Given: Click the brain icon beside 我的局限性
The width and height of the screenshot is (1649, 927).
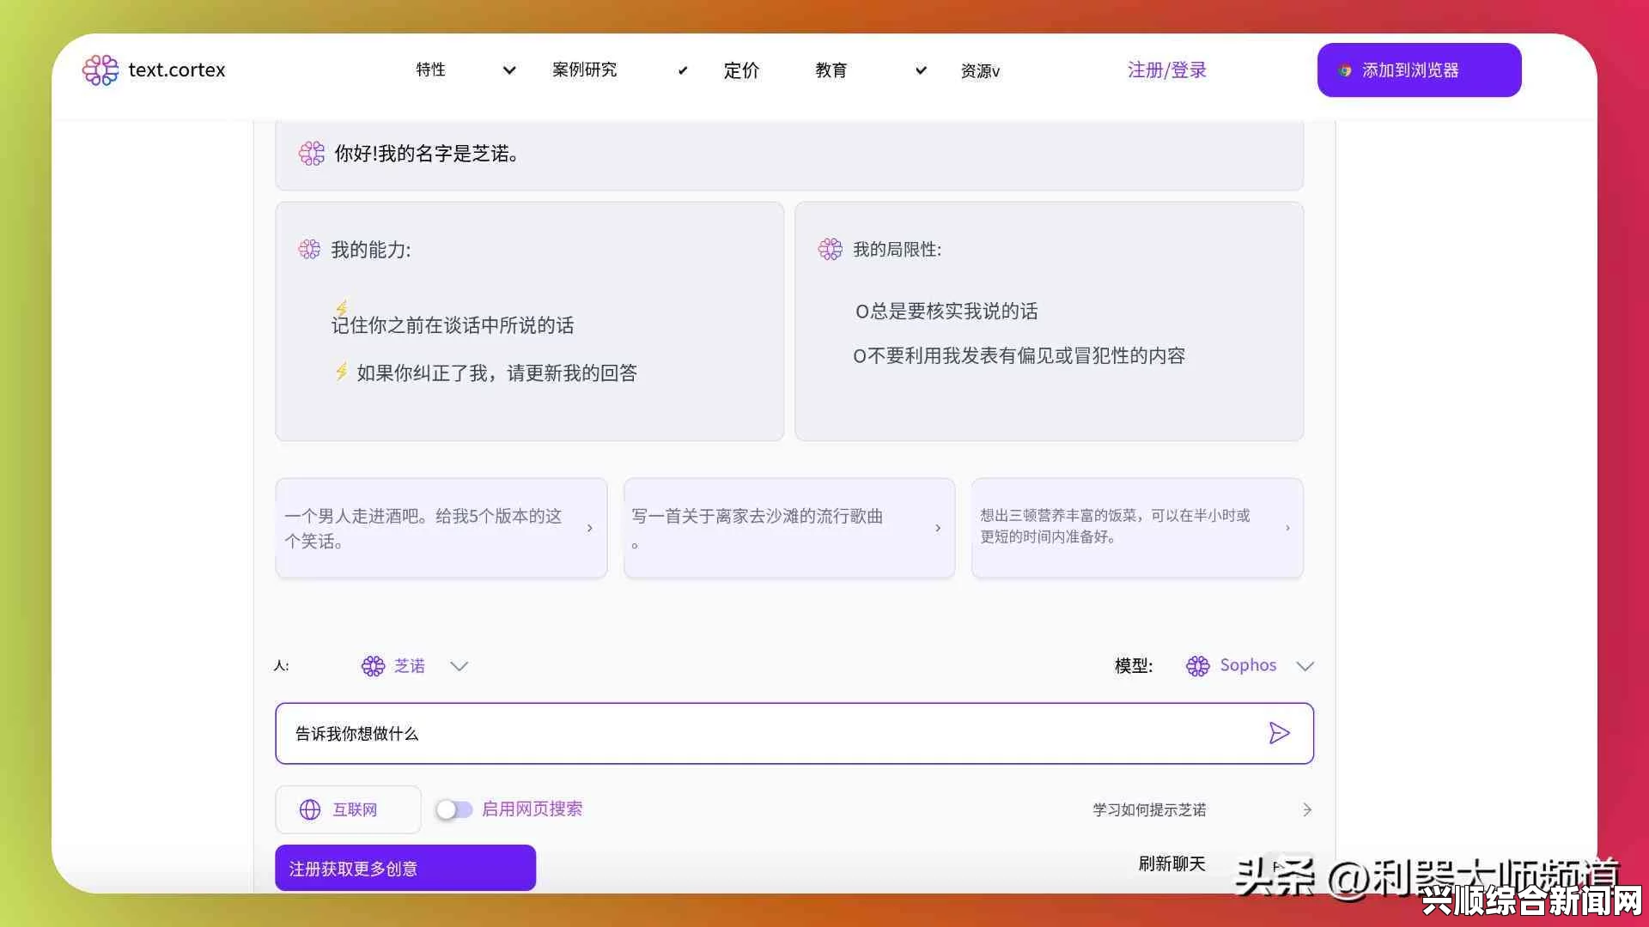Looking at the screenshot, I should (831, 250).
